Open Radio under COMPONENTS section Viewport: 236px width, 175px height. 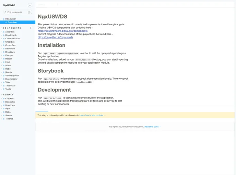point(8,69)
